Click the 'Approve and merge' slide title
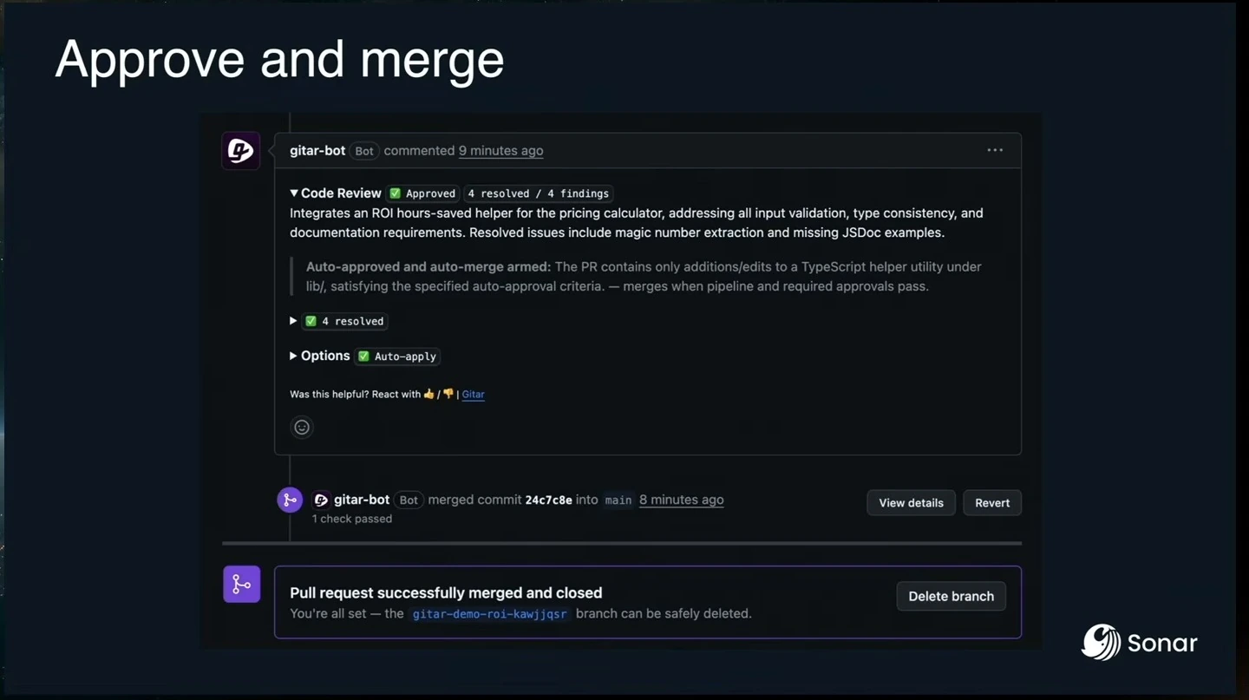Screen dimensions: 1249x700 (279, 59)
